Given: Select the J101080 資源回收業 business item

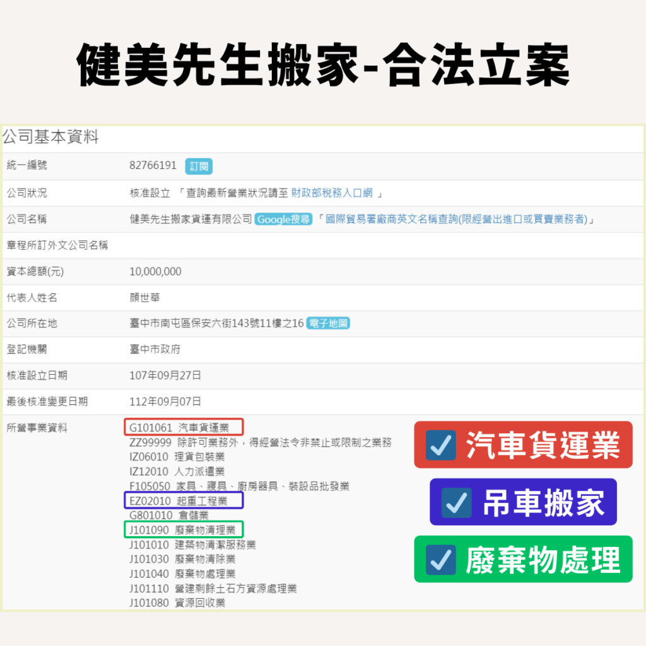Looking at the screenshot, I should click(177, 602).
